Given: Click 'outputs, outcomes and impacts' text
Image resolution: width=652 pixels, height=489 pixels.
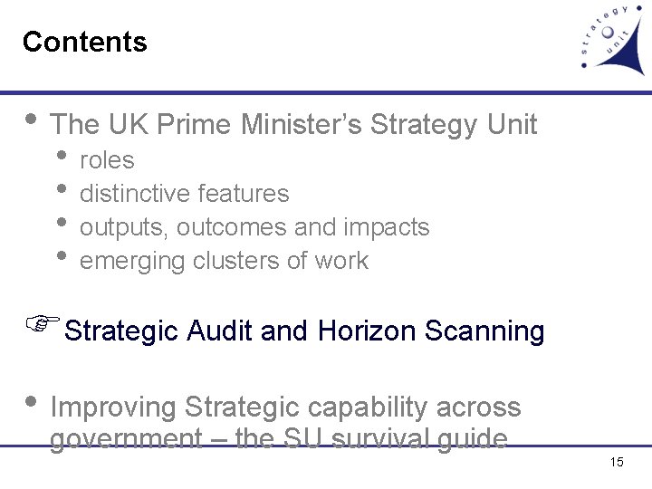Looking at the screenshot, I should (254, 227).
